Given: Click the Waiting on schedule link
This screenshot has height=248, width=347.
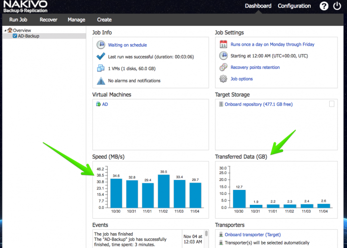Looking at the screenshot, I should tap(127, 45).
